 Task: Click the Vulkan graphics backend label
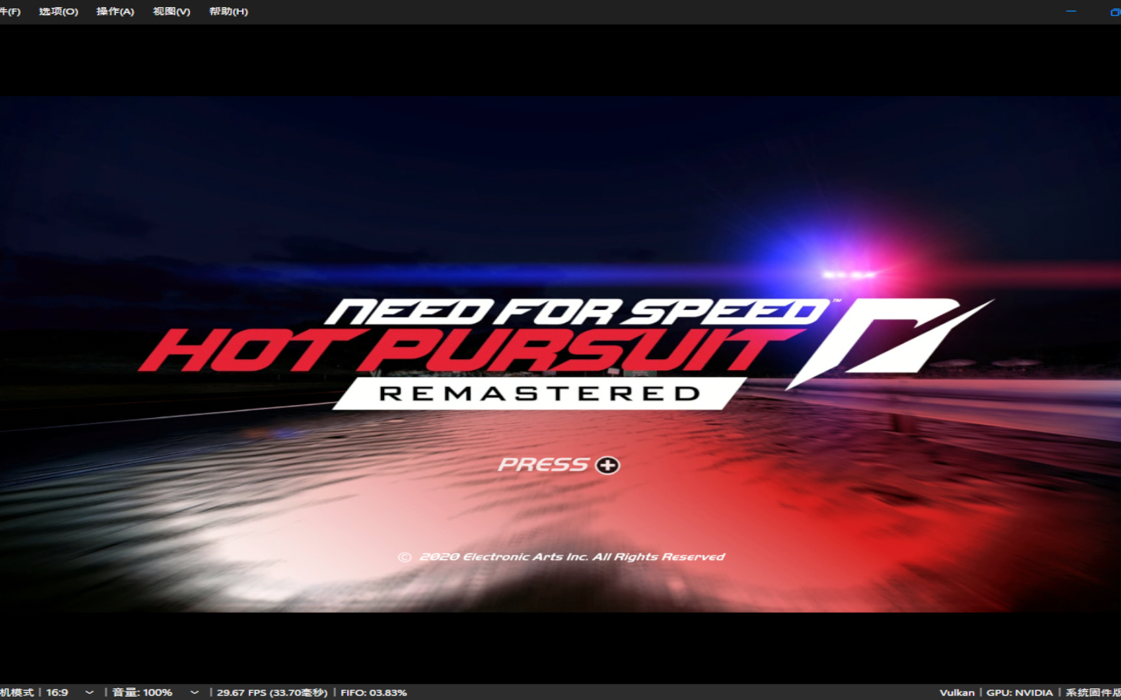[x=957, y=692]
